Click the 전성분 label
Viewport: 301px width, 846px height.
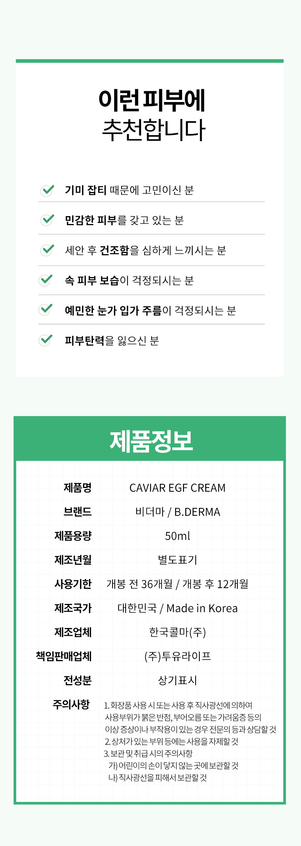click(x=78, y=680)
